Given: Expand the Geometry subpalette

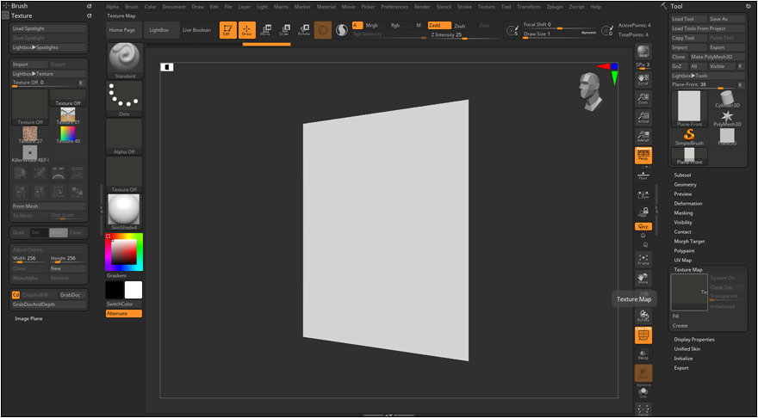Looking at the screenshot, I should click(685, 184).
